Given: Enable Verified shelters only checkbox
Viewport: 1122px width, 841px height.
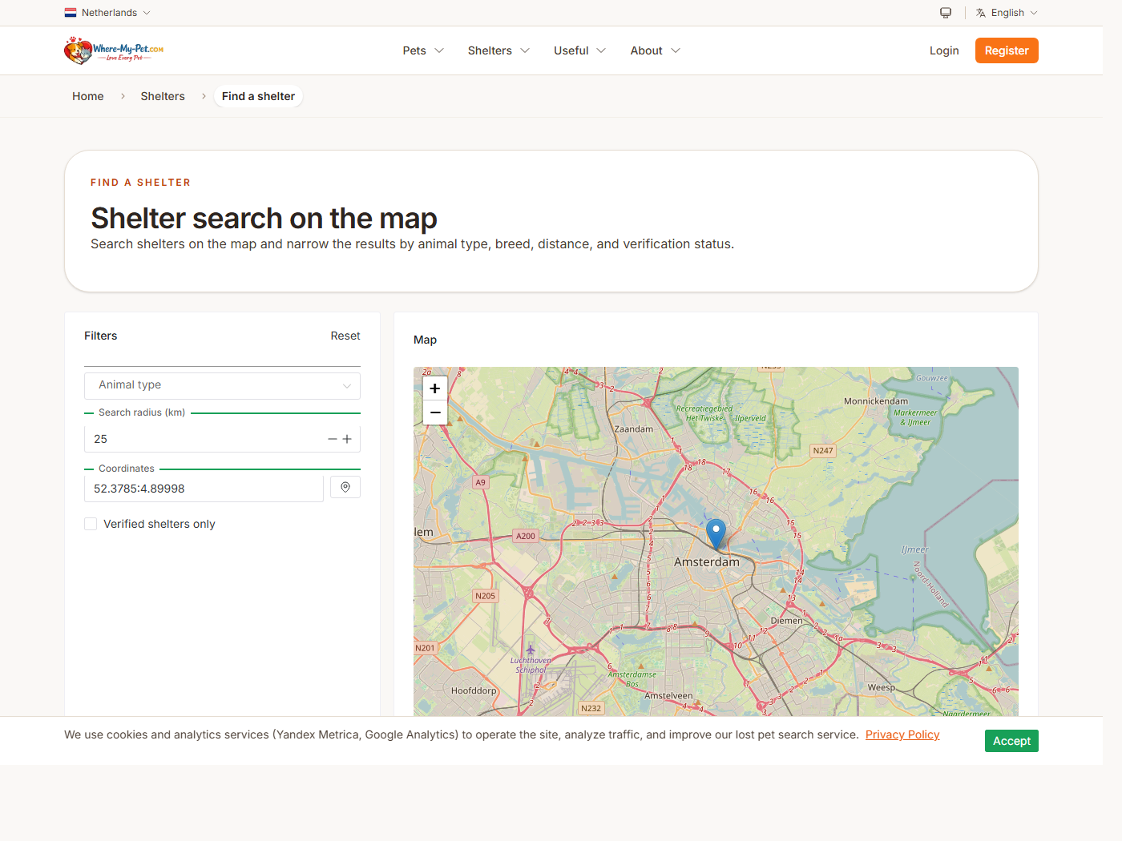Looking at the screenshot, I should 91,524.
